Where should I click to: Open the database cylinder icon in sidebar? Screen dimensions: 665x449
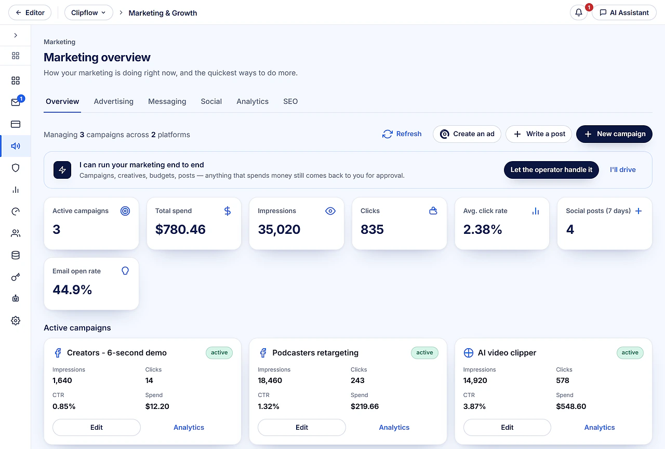point(16,255)
